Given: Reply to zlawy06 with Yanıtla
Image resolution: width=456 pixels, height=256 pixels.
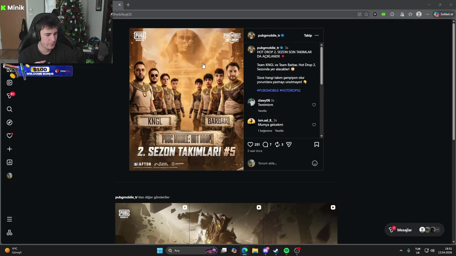Looking at the screenshot, I should (262, 111).
